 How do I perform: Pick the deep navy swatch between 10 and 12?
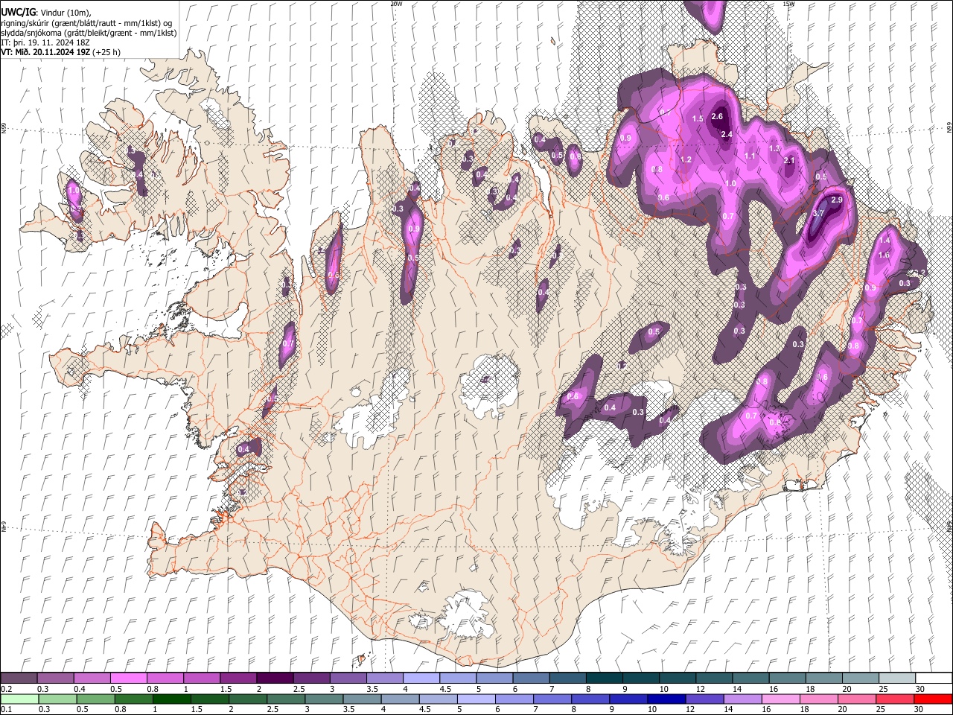(666, 699)
